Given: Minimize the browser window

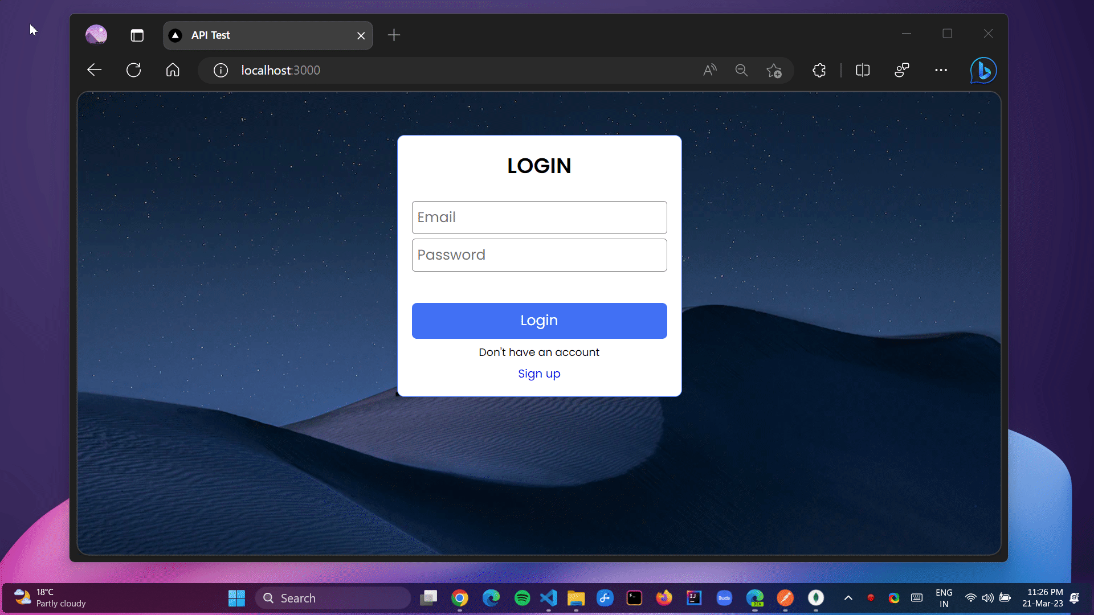Looking at the screenshot, I should click(x=907, y=34).
